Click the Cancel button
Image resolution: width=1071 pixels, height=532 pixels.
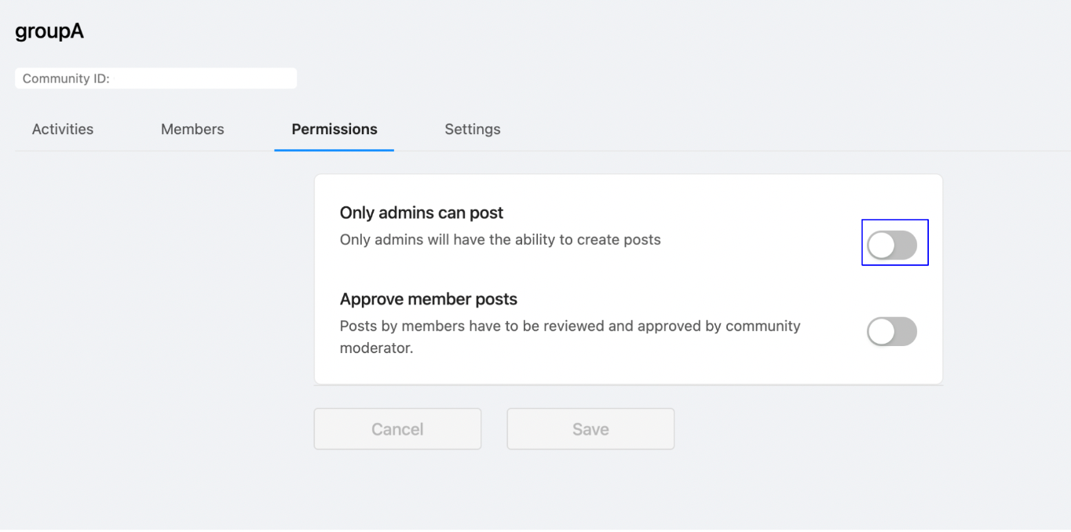click(x=397, y=429)
